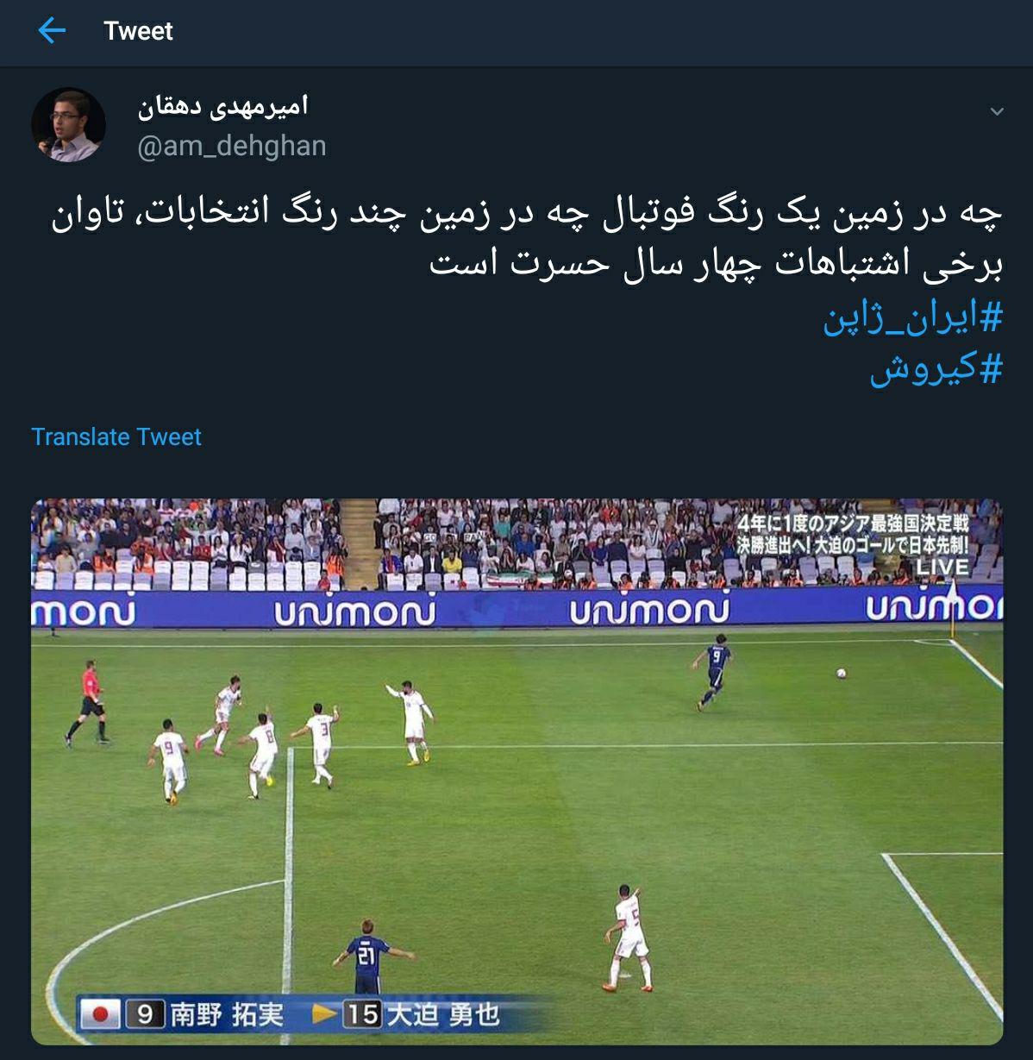Open the @am_dehghan handle
1033x1060 pixels.
coord(232,146)
